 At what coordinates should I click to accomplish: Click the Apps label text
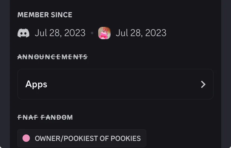[36, 84]
